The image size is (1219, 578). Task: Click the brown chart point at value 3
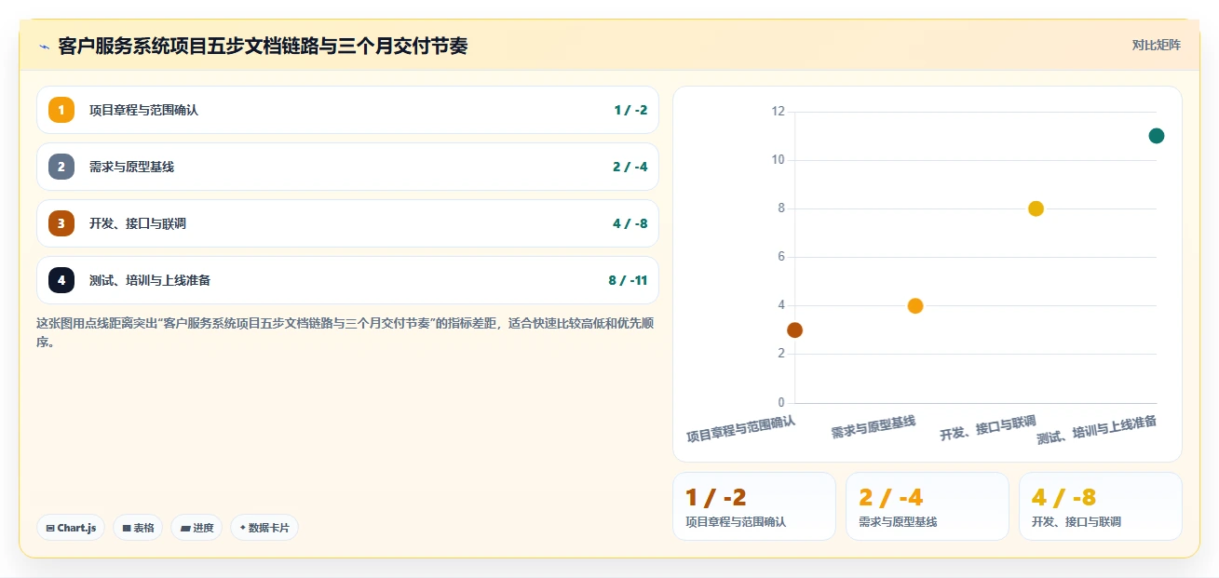(794, 329)
